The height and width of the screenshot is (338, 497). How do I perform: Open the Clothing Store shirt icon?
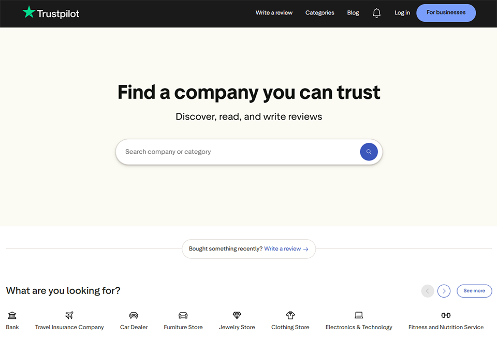tap(290, 315)
